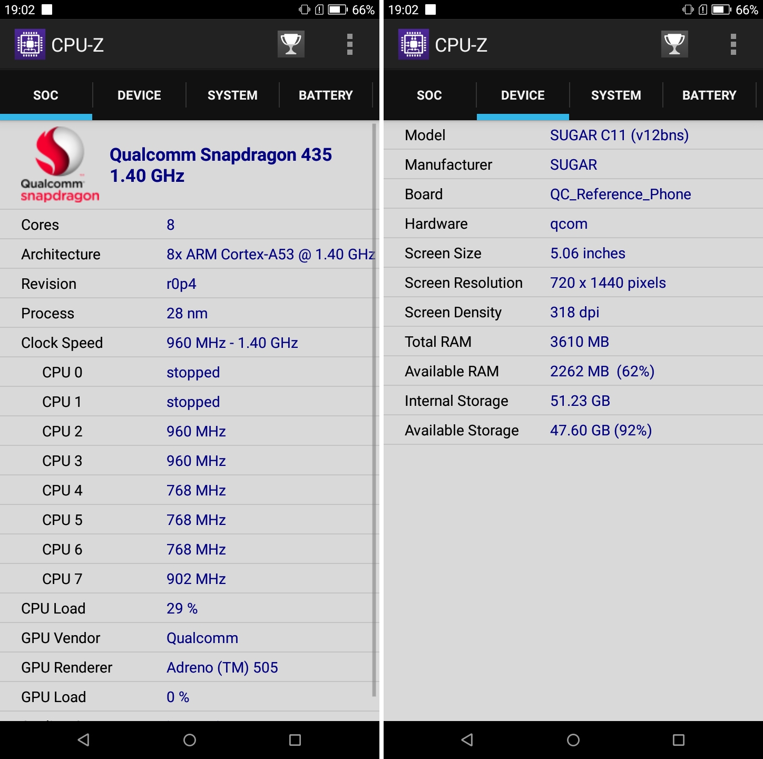Tap Cores value '8'
Image resolution: width=763 pixels, height=759 pixels.
(171, 225)
